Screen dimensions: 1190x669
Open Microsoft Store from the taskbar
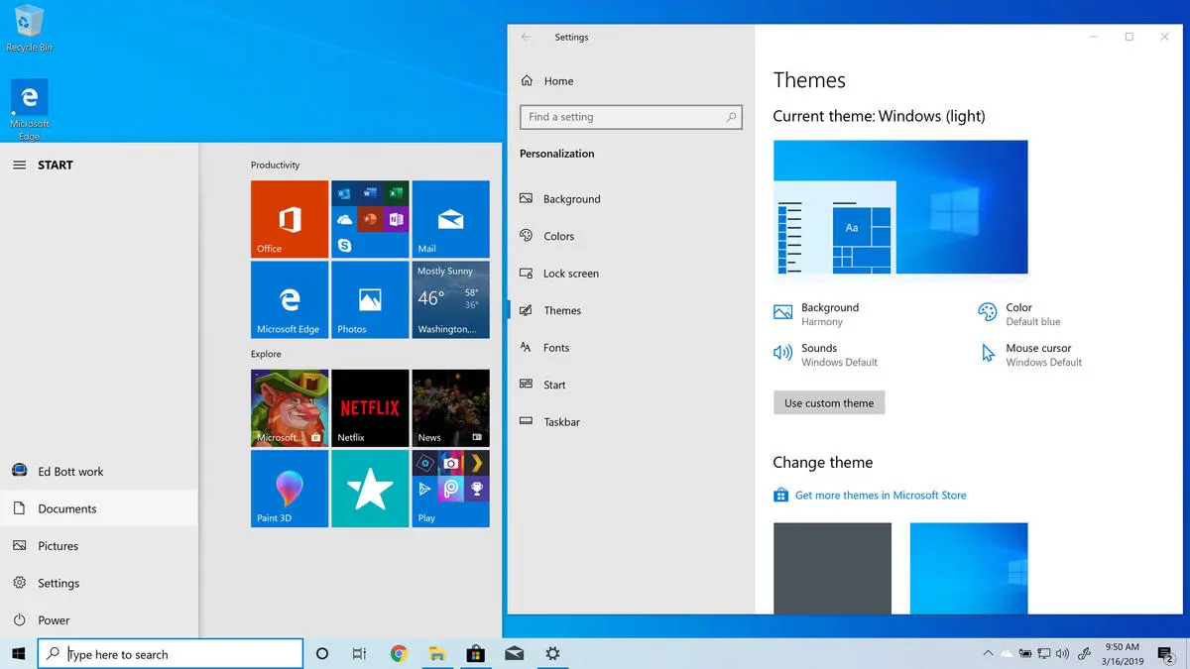475,653
